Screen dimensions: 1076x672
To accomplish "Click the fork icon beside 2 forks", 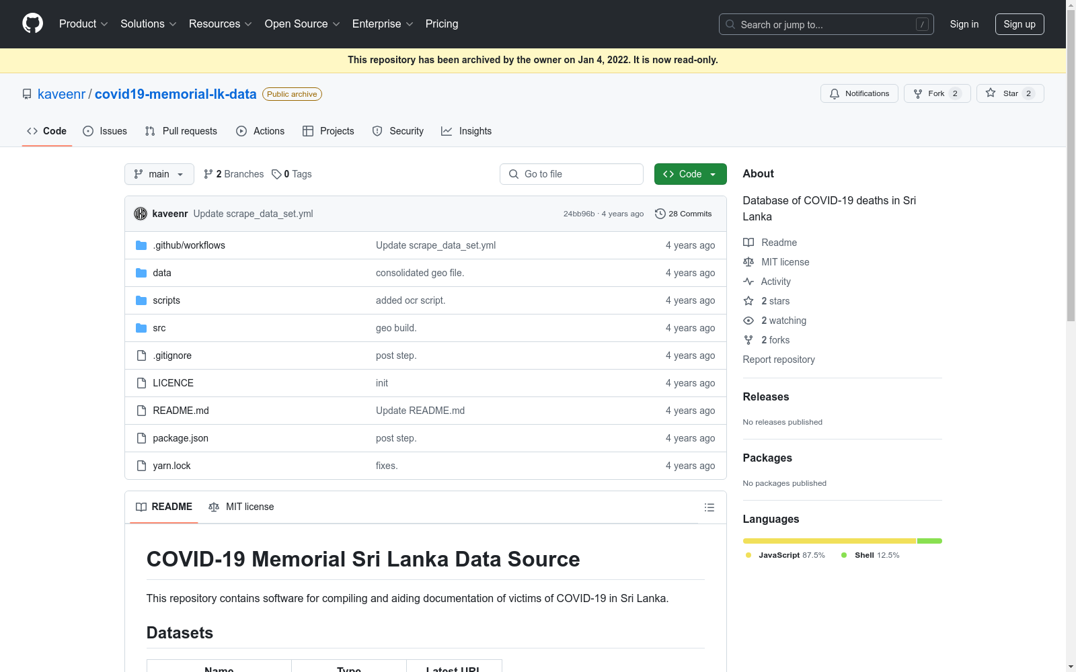I will click(x=748, y=340).
